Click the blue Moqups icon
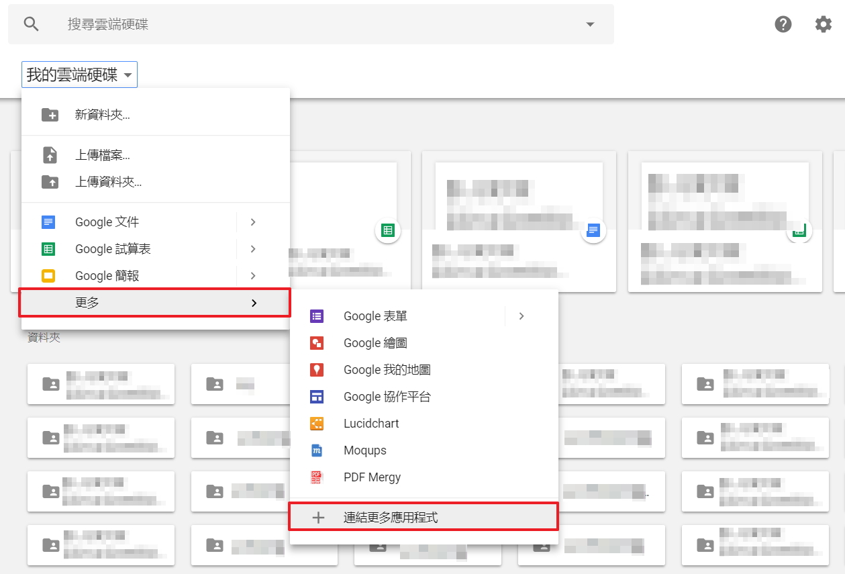The height and width of the screenshot is (574, 845). [x=317, y=450]
